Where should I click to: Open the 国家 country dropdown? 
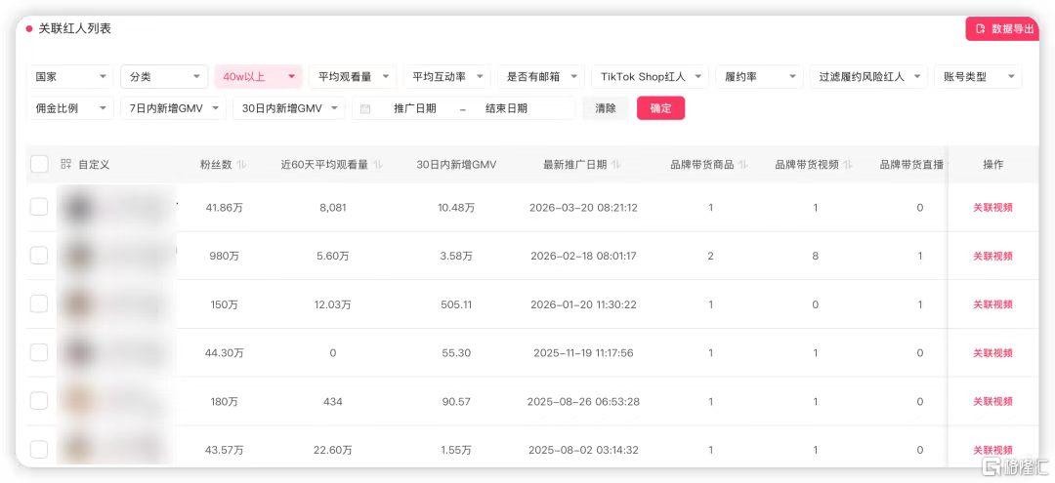[x=70, y=76]
